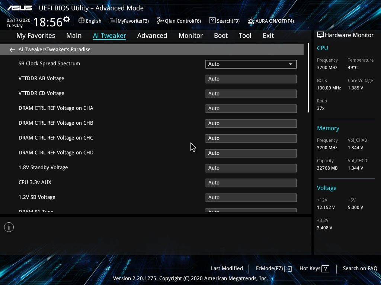Click the 3700 MHz CPU frequency value
Image resolution: width=381 pixels, height=285 pixels.
point(327,68)
